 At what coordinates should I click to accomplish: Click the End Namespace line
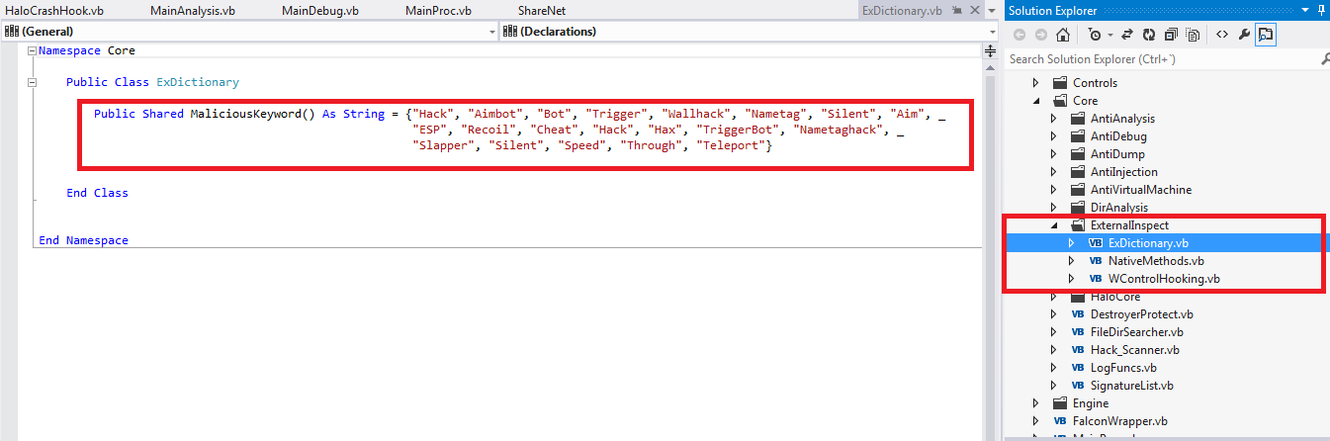point(83,240)
